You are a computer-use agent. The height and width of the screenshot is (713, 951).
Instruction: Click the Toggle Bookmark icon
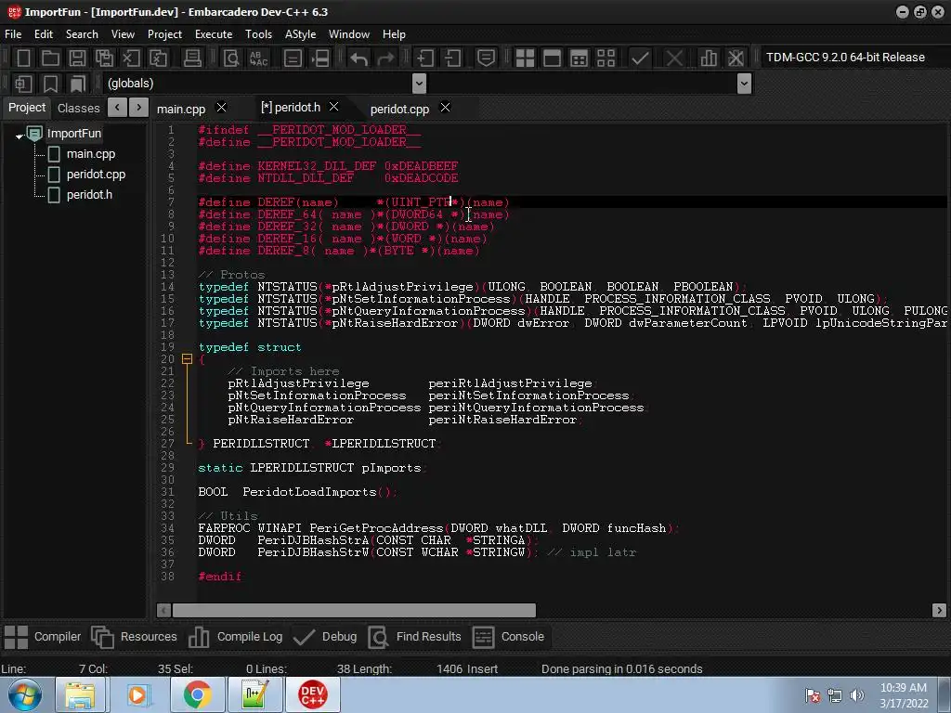pyautogui.click(x=50, y=84)
